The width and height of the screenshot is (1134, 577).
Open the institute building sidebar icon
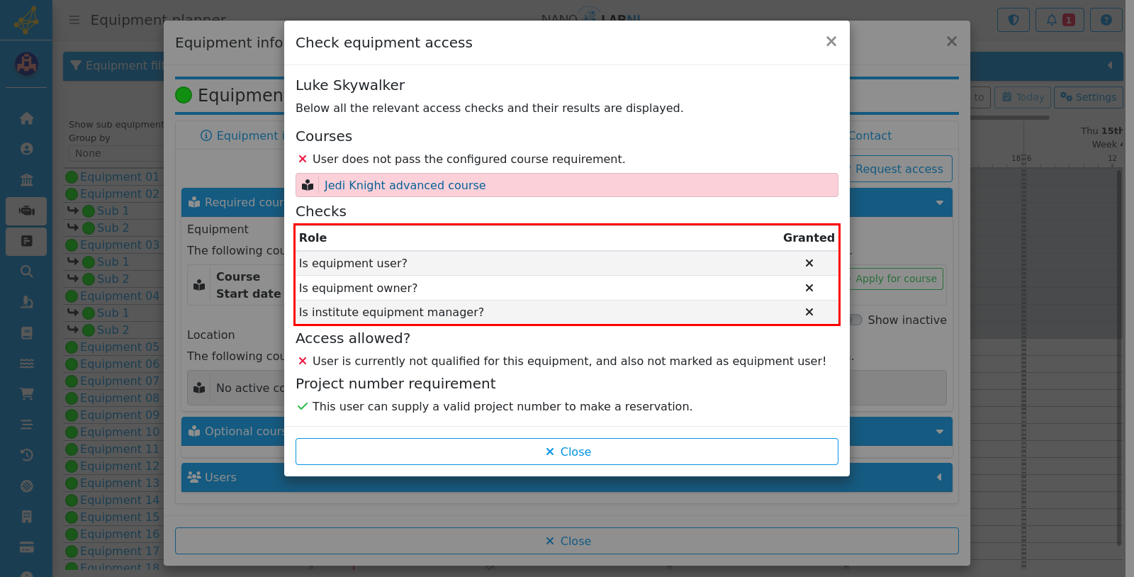(27, 180)
